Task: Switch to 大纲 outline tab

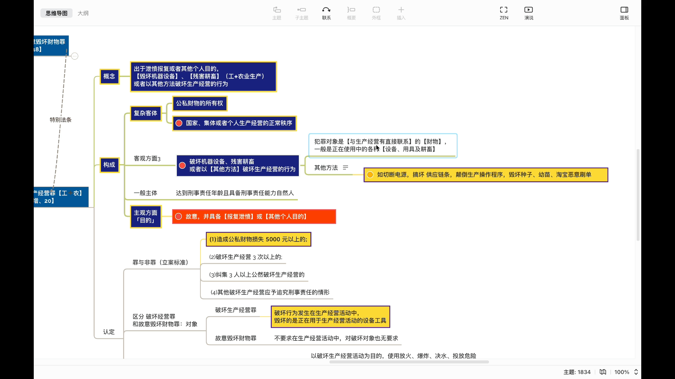Action: coord(83,13)
